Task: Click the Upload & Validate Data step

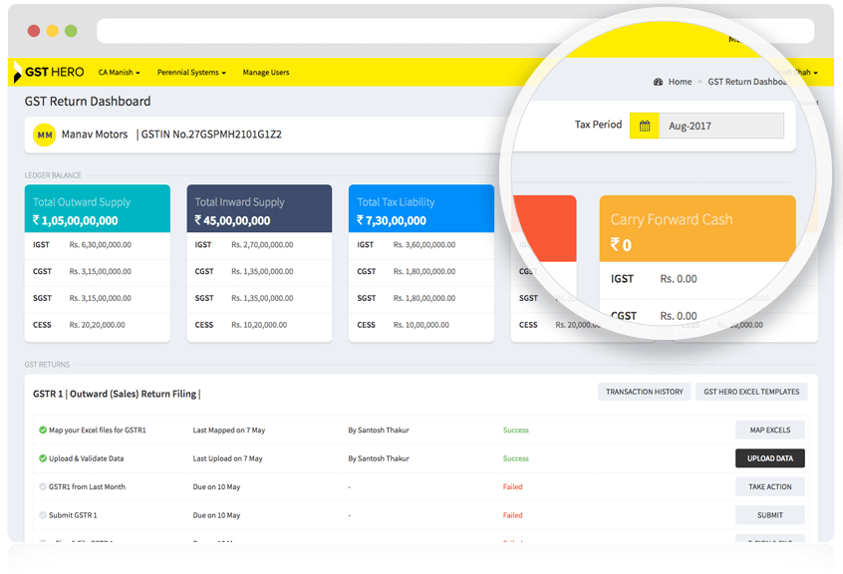Action: coord(86,458)
